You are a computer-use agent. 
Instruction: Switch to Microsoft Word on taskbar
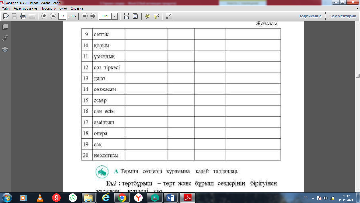point(171,197)
